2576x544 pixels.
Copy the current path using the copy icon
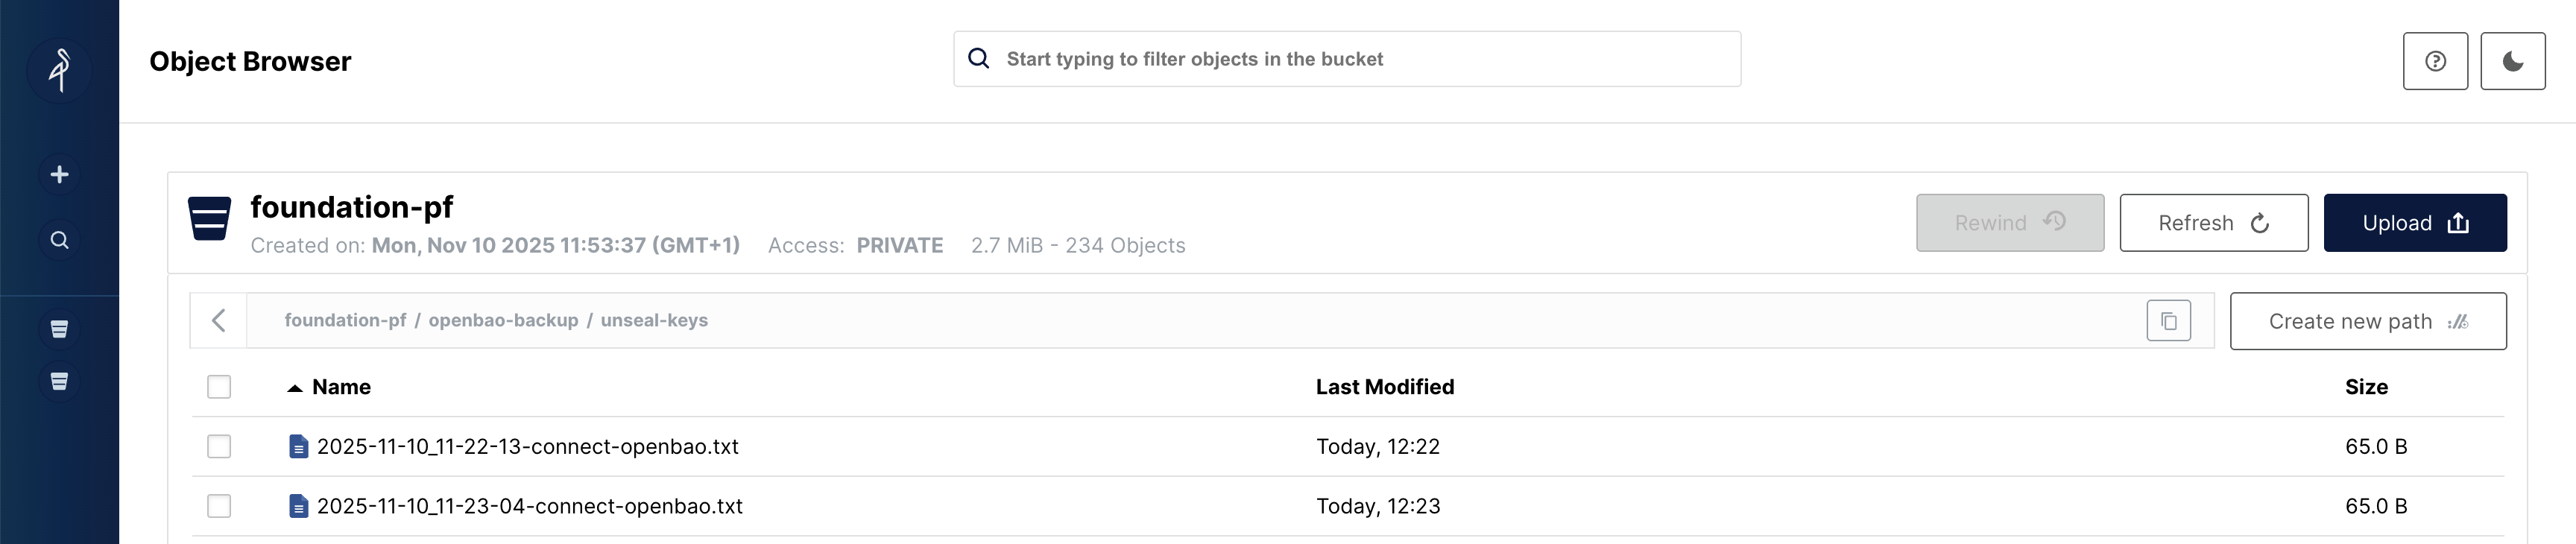pyautogui.click(x=2167, y=320)
